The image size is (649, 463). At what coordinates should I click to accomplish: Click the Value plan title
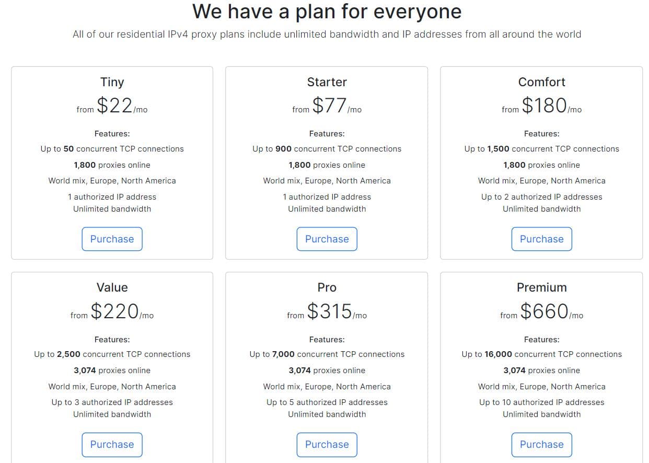click(x=112, y=287)
